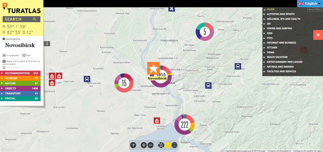Click the cluster donut showing 15

pos(124,83)
